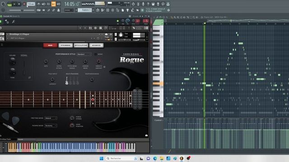Click the red fret marker on fretboard
Screen dimensions: 289x162
click(93, 99)
